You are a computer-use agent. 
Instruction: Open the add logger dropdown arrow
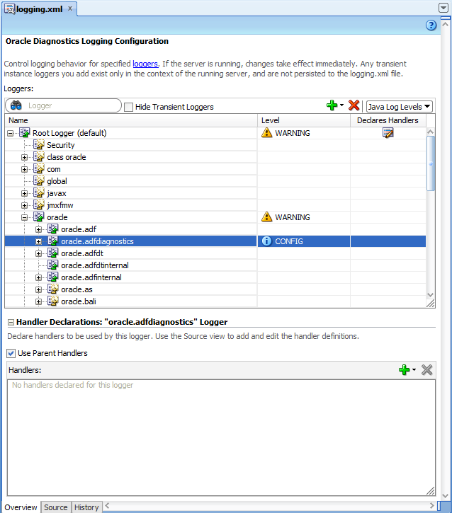click(x=341, y=105)
